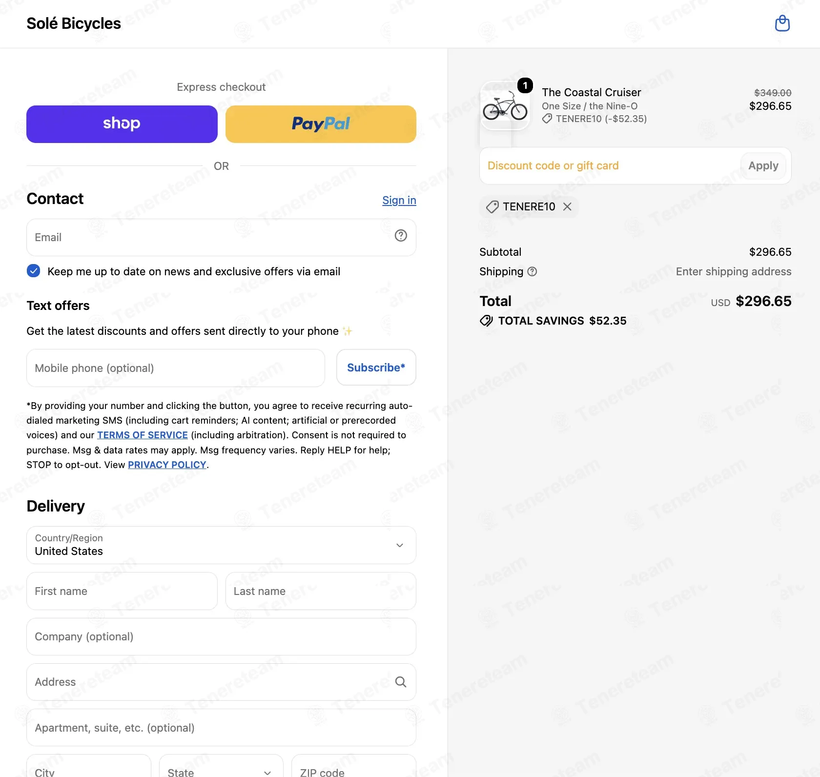Focus the Email input field
Image resolution: width=820 pixels, height=777 pixels.
(221, 237)
